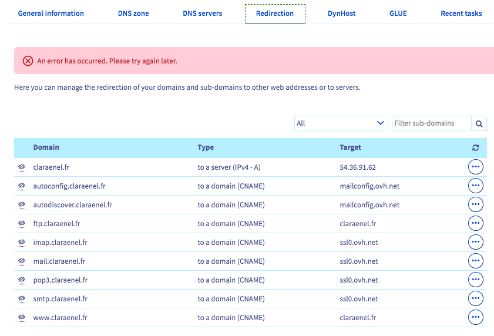Open actions menu for ftp.claraenel.fr

[x=475, y=224]
